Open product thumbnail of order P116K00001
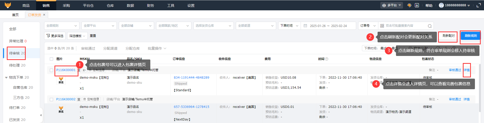The height and width of the screenshot is (123, 484). point(61,80)
